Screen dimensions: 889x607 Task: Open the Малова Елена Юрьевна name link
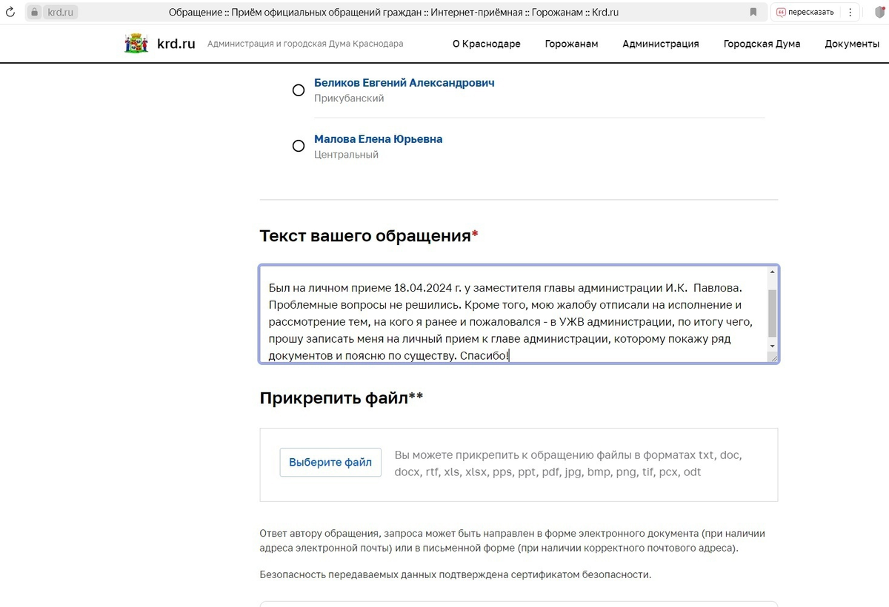click(379, 139)
